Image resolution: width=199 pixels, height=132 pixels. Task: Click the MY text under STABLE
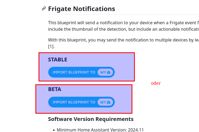[x=103, y=72]
